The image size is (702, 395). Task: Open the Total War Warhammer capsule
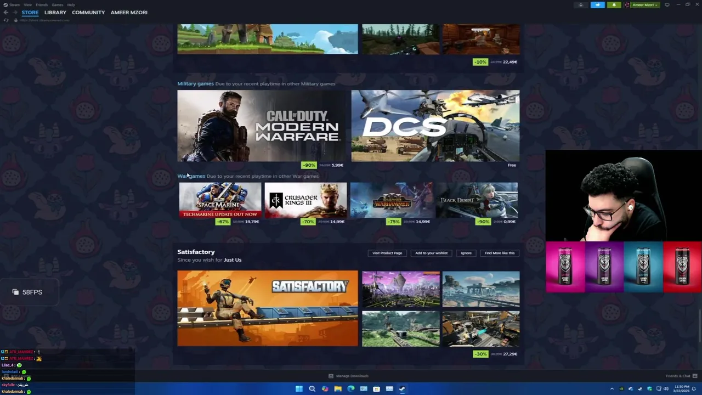[391, 200]
